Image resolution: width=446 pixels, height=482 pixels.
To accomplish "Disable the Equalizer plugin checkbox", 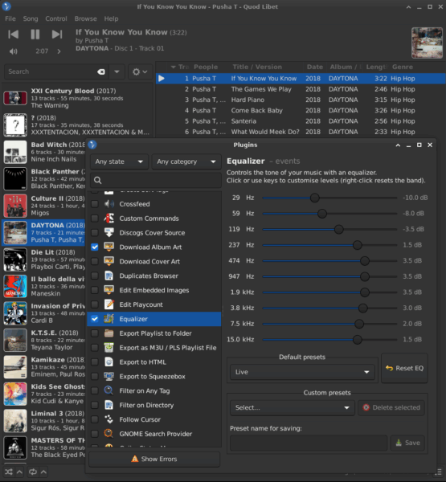I will pyautogui.click(x=95, y=319).
